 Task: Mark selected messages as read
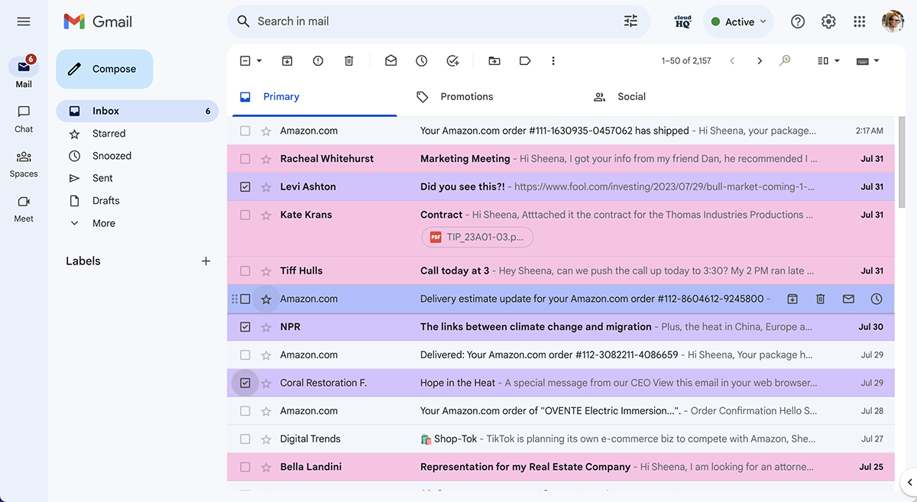390,60
